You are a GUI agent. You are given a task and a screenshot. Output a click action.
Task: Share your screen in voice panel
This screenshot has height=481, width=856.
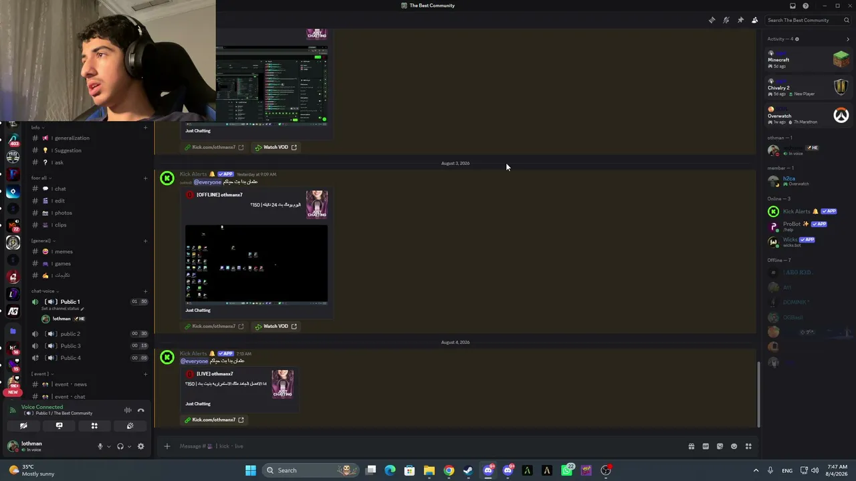click(59, 426)
